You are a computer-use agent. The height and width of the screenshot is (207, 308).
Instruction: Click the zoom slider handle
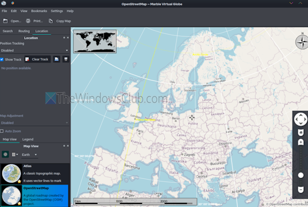click(301, 175)
